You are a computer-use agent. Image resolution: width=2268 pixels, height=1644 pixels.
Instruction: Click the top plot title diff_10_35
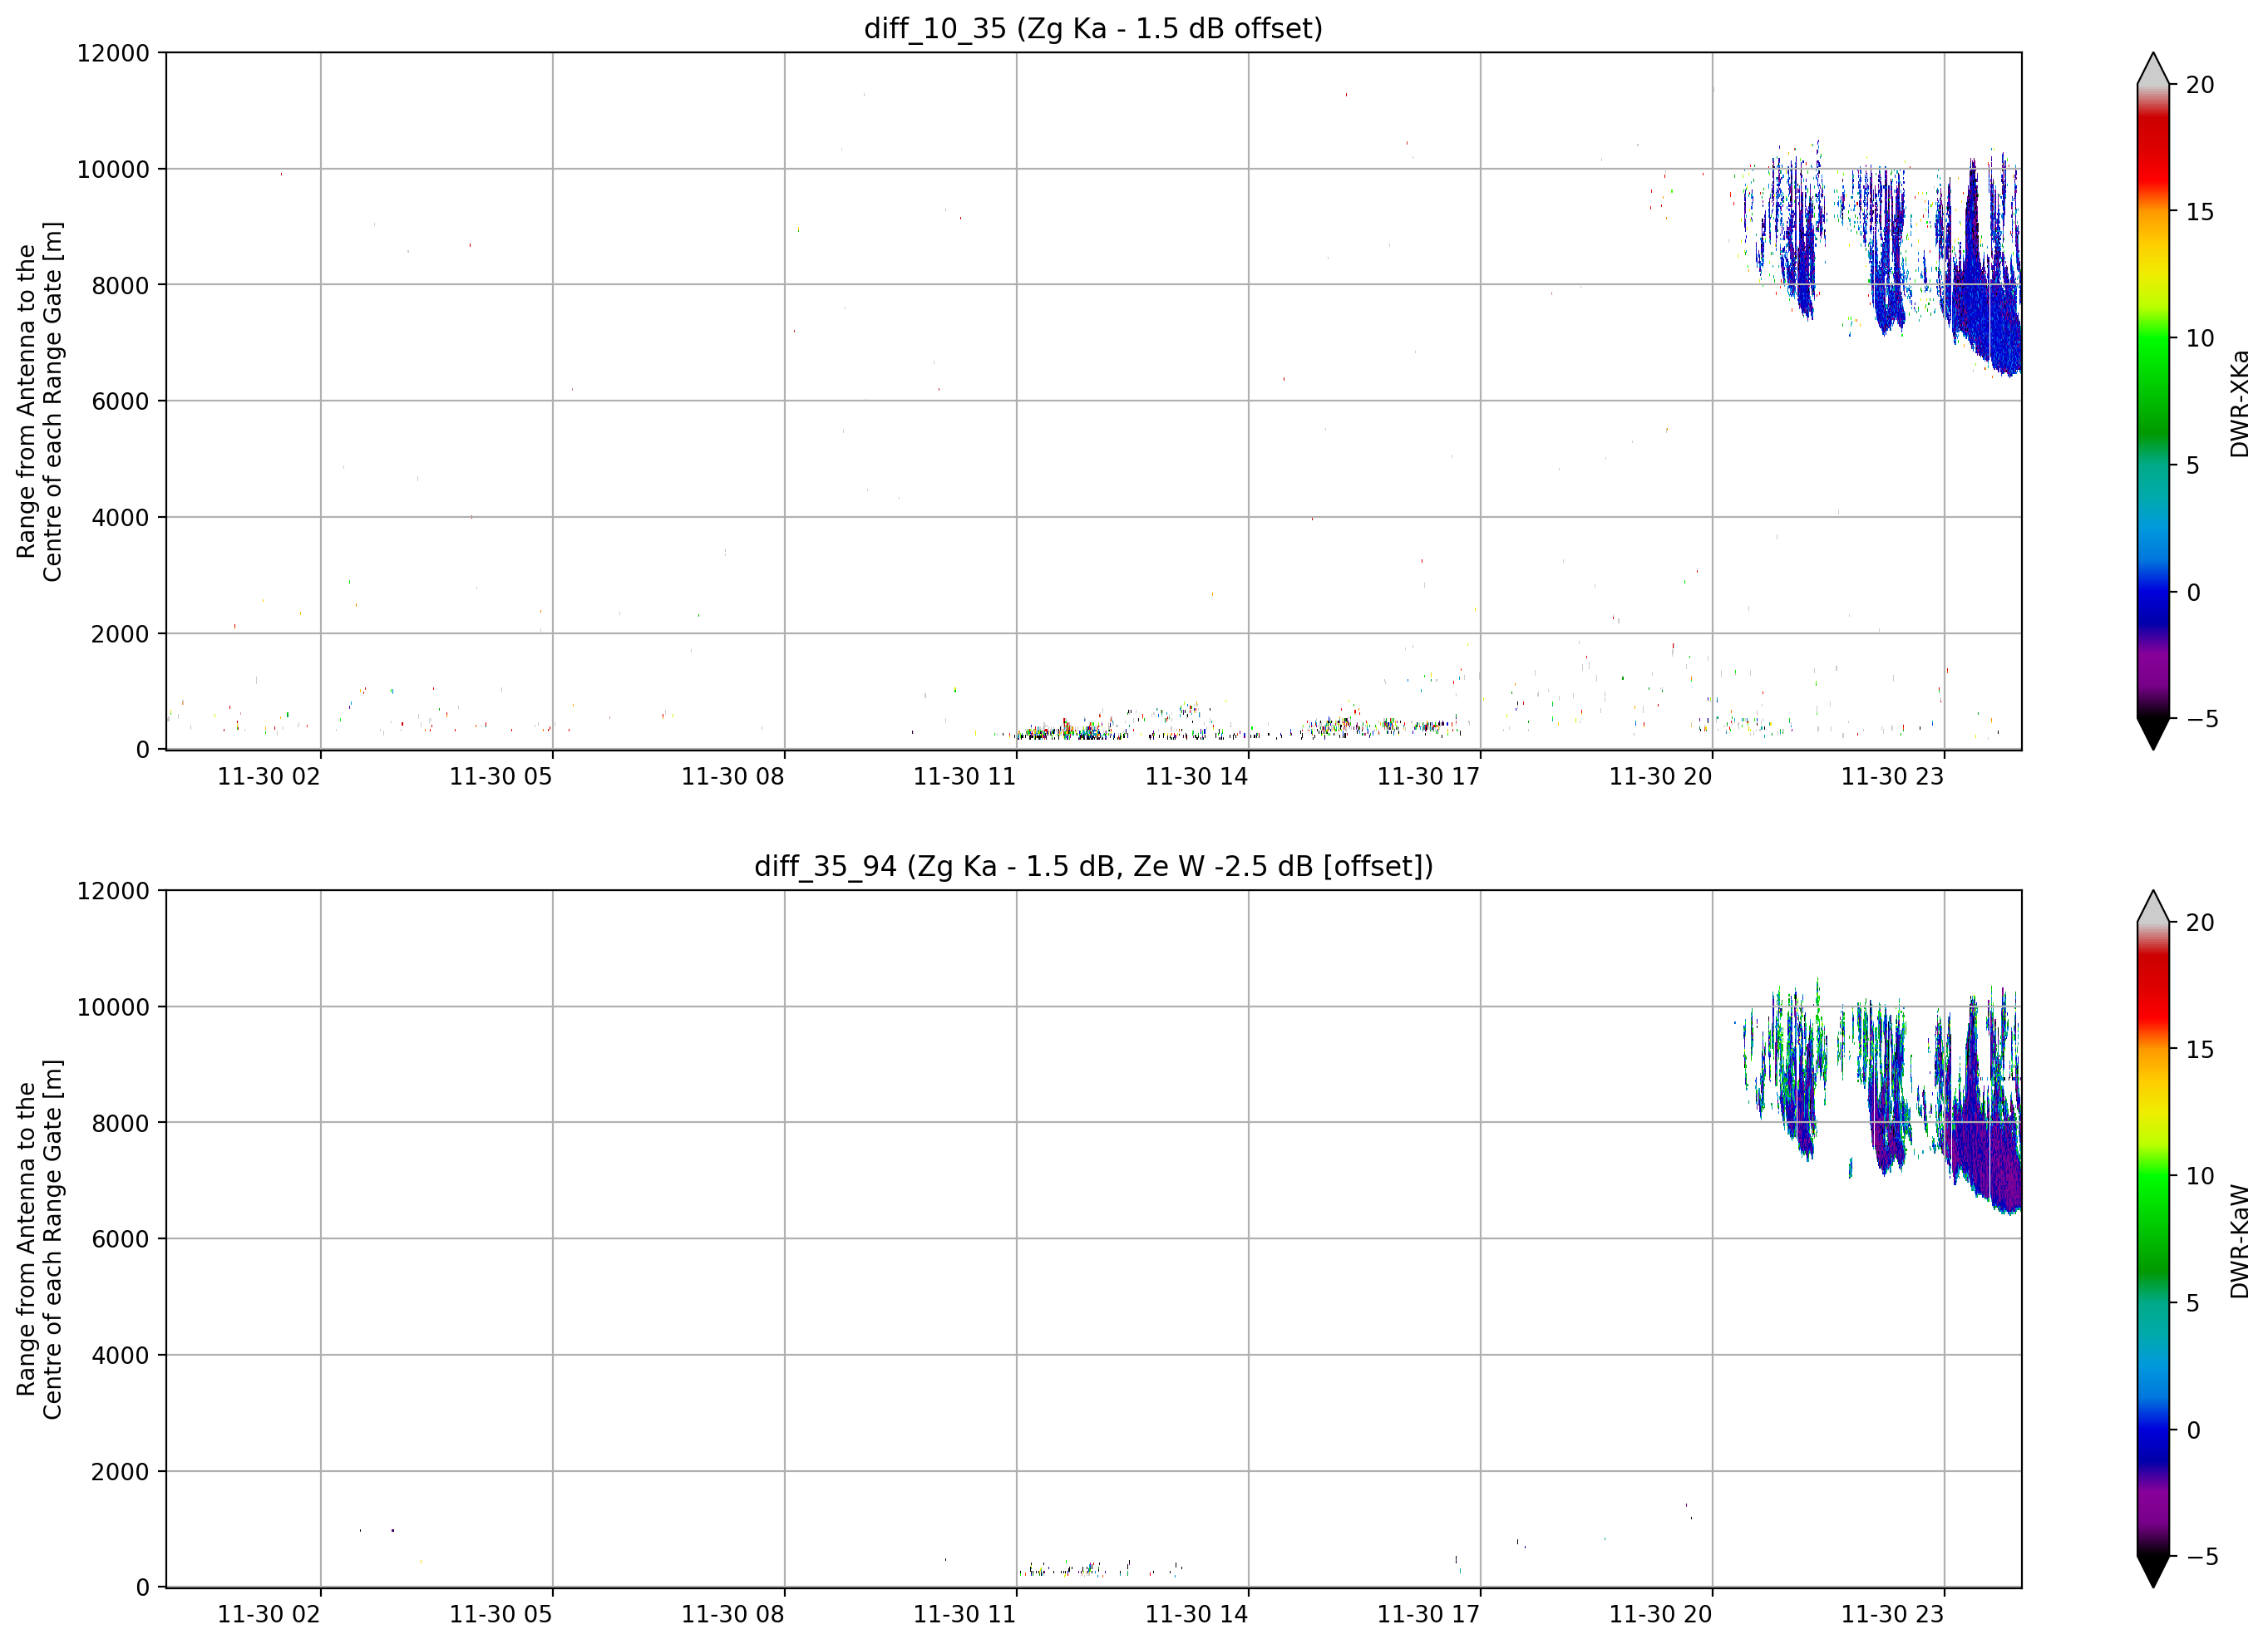click(1093, 28)
